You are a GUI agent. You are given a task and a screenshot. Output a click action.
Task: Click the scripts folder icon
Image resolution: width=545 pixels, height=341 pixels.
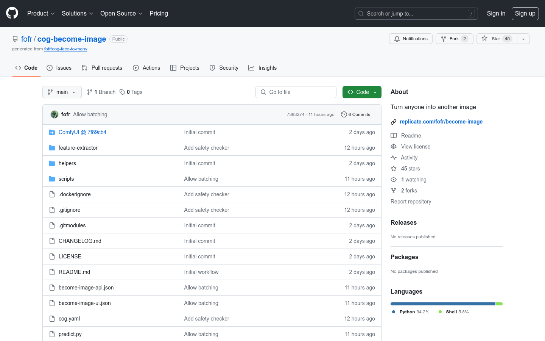52,179
